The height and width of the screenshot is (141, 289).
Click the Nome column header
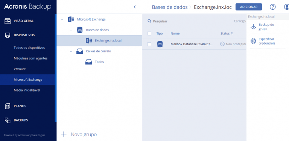pyautogui.click(x=175, y=34)
